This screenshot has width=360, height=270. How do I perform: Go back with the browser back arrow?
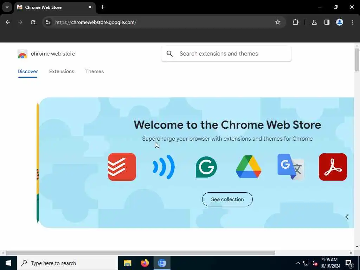8,22
